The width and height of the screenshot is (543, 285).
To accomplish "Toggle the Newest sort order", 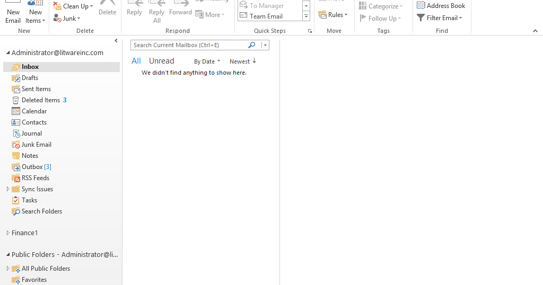I will (x=243, y=61).
